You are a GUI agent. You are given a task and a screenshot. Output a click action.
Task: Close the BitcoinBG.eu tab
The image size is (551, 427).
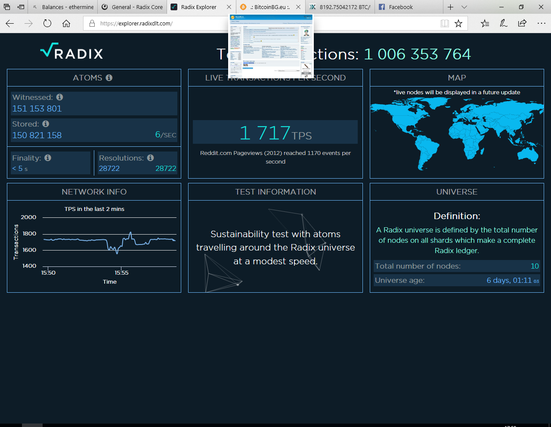tap(298, 7)
